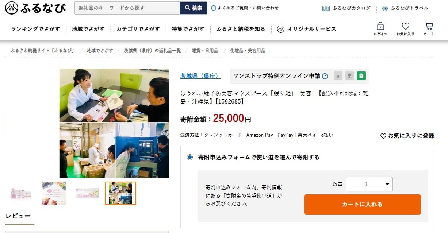Click the orange カートに入れる button
The image size is (448, 233).
pos(362,205)
